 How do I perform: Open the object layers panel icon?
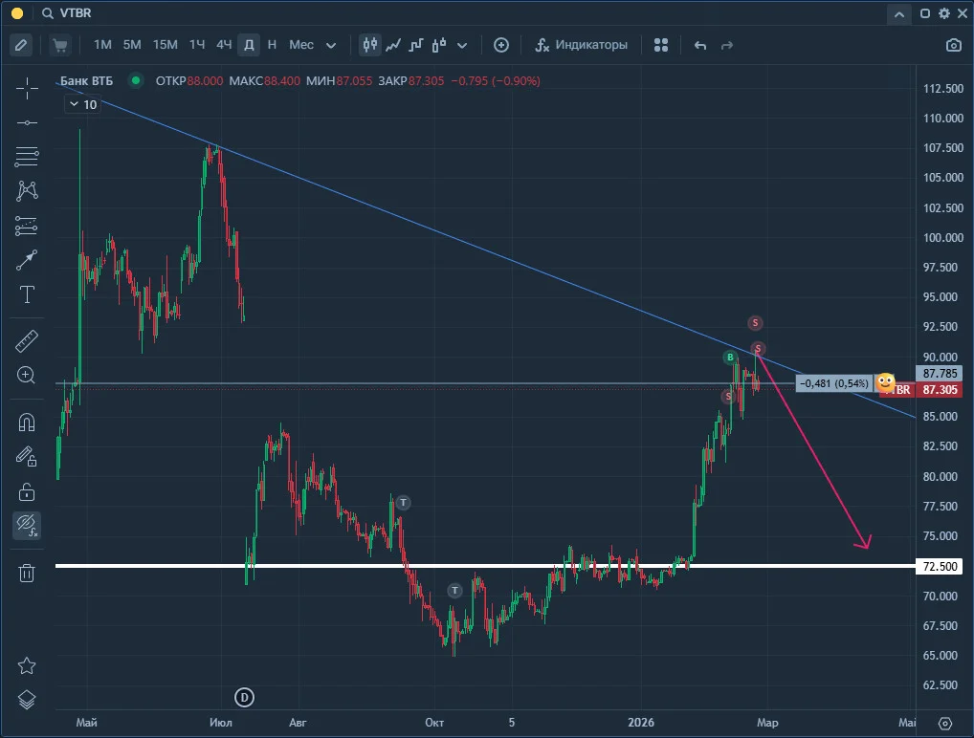pyautogui.click(x=27, y=700)
